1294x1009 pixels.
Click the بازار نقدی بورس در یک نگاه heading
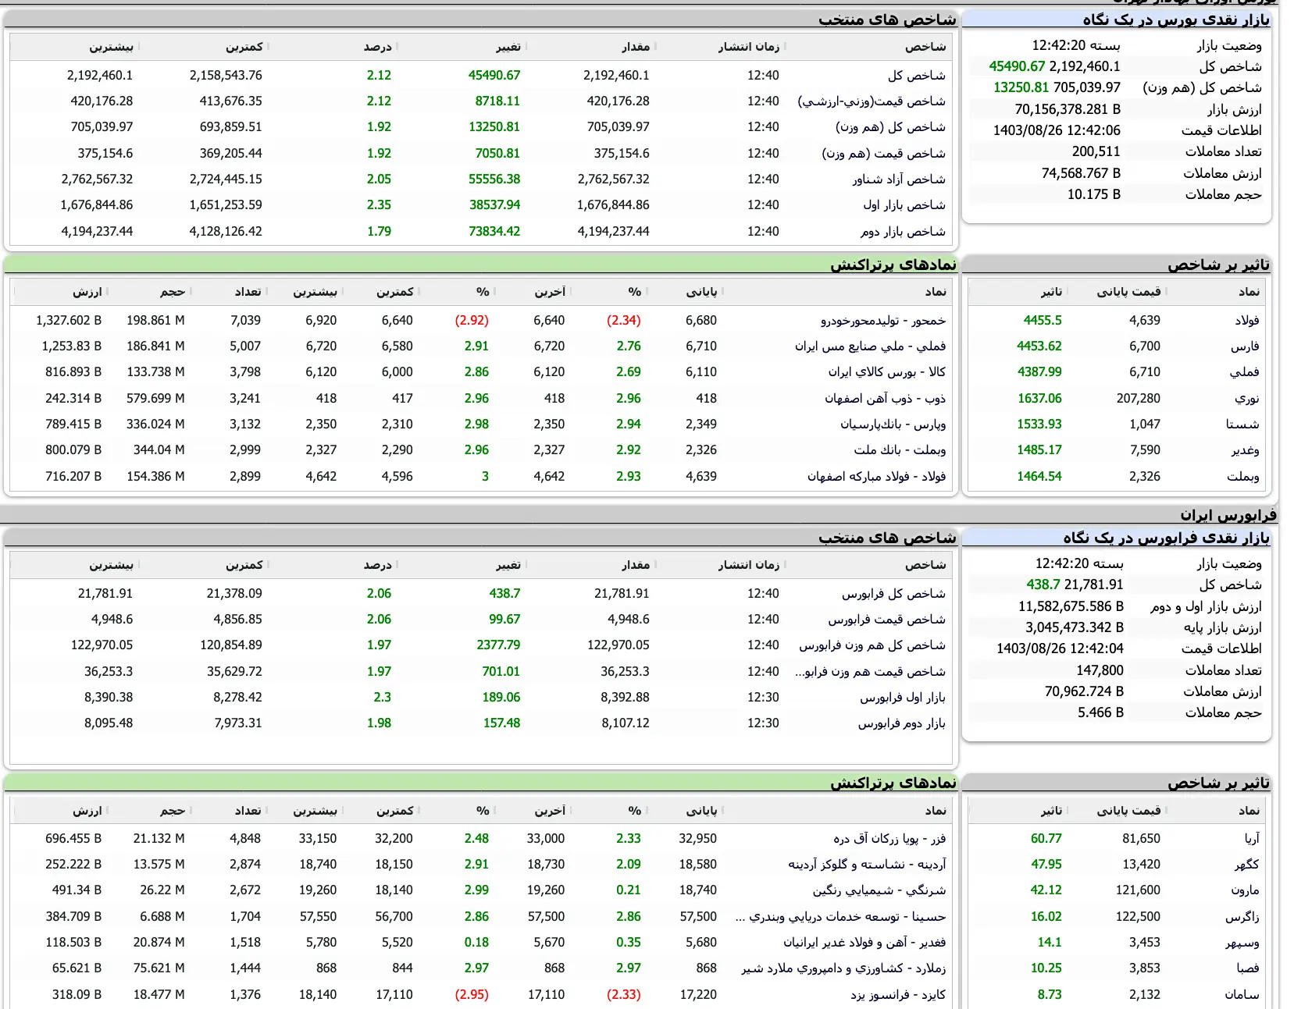point(1176,20)
